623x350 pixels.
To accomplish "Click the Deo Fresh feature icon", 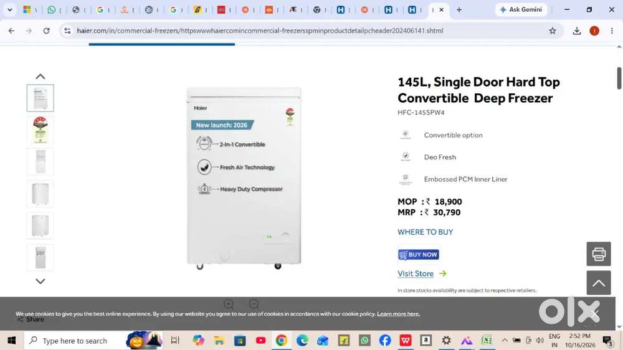I will click(x=406, y=157).
